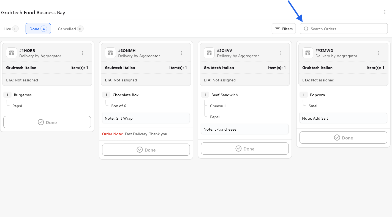Switch to the Live orders tab
This screenshot has height=217, width=392.
pyautogui.click(x=11, y=29)
